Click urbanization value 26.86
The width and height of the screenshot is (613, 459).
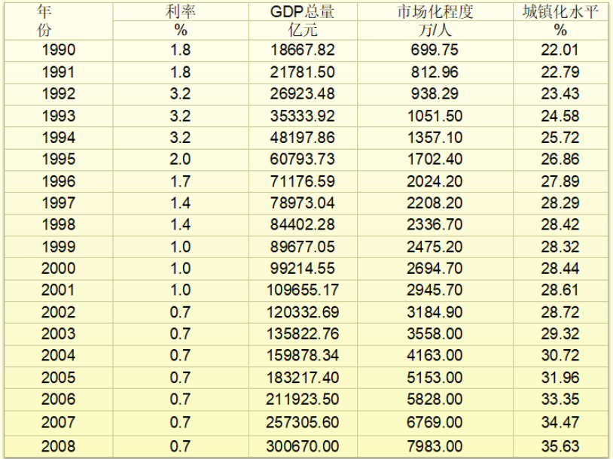coord(560,159)
